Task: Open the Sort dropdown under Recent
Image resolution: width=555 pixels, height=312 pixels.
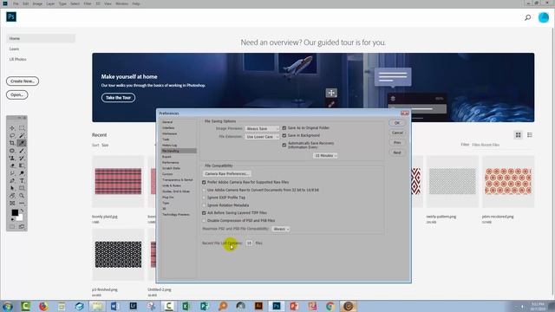Action: (105, 145)
